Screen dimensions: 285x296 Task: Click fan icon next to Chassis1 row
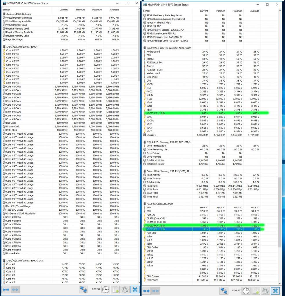coord(145,135)
